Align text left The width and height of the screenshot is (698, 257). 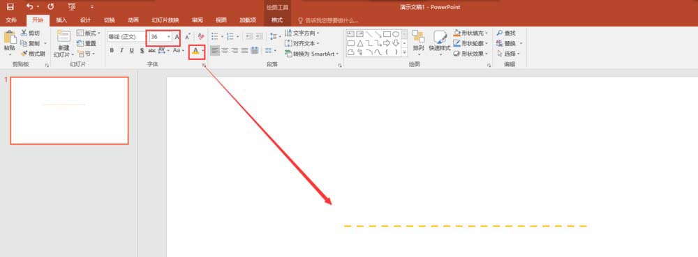216,51
